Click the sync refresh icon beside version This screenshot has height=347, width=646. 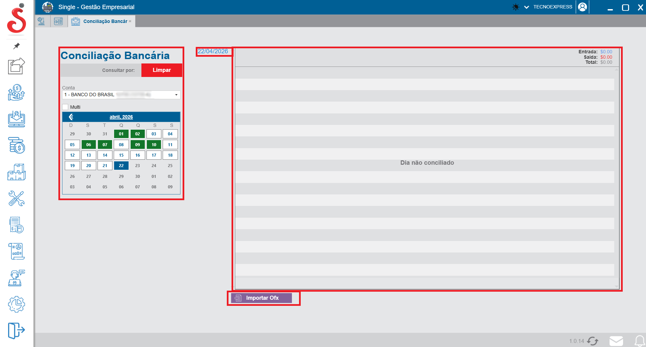(593, 341)
